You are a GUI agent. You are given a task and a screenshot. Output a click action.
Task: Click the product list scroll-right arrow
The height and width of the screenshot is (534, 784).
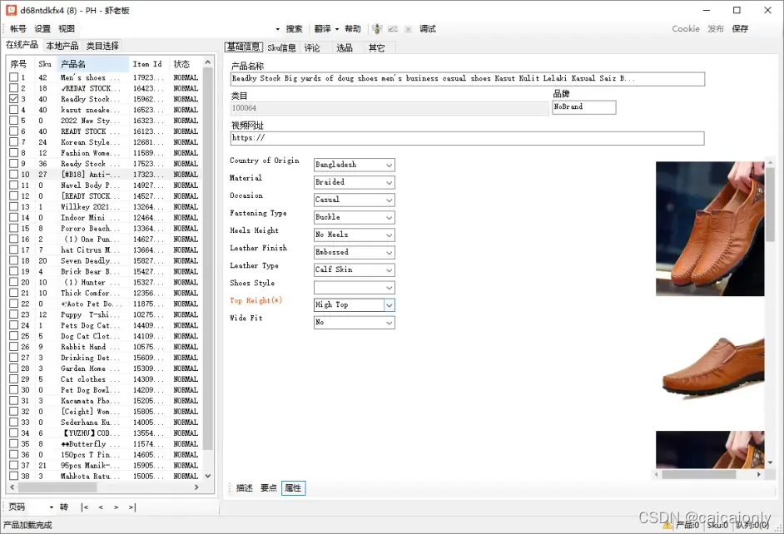point(196,487)
